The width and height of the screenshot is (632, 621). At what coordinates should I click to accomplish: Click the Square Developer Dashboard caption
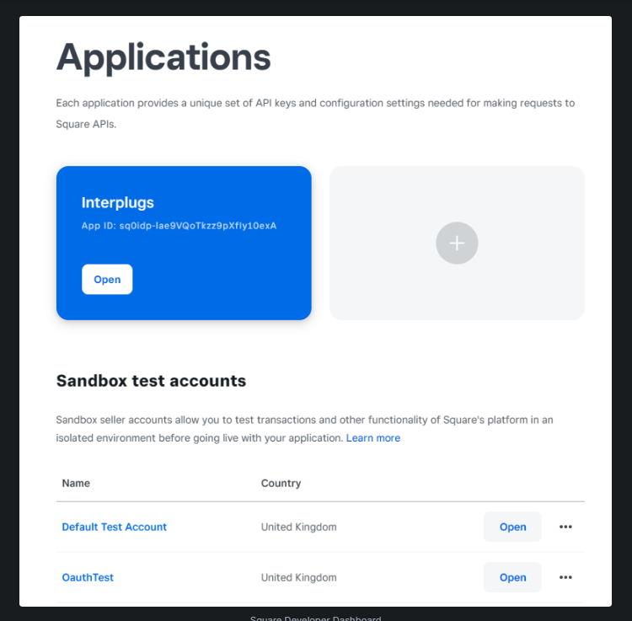coord(315,618)
